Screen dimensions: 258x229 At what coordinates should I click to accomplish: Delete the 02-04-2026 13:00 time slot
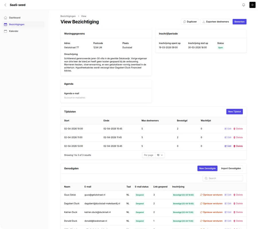pyautogui.click(x=238, y=146)
